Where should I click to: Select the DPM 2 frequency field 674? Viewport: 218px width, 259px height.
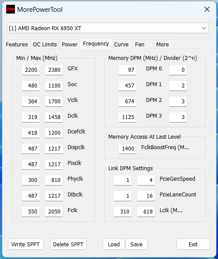[128, 101]
